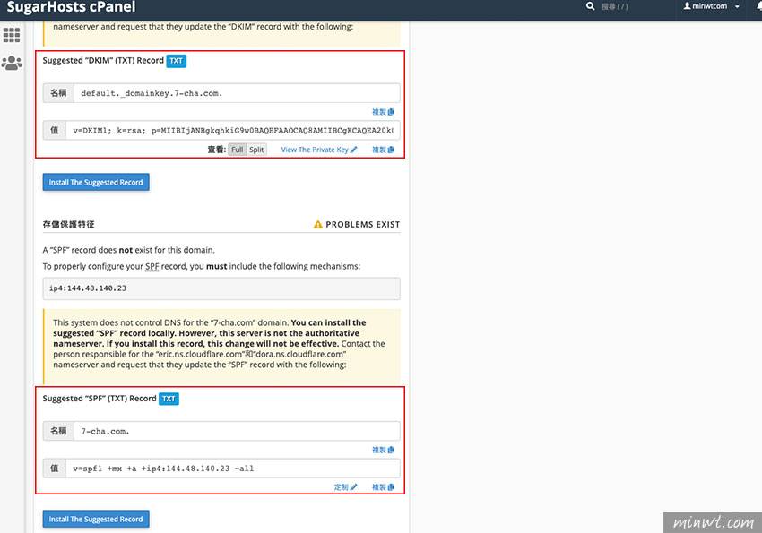Click the search magnifier icon
The image size is (762, 533).
pos(590,6)
